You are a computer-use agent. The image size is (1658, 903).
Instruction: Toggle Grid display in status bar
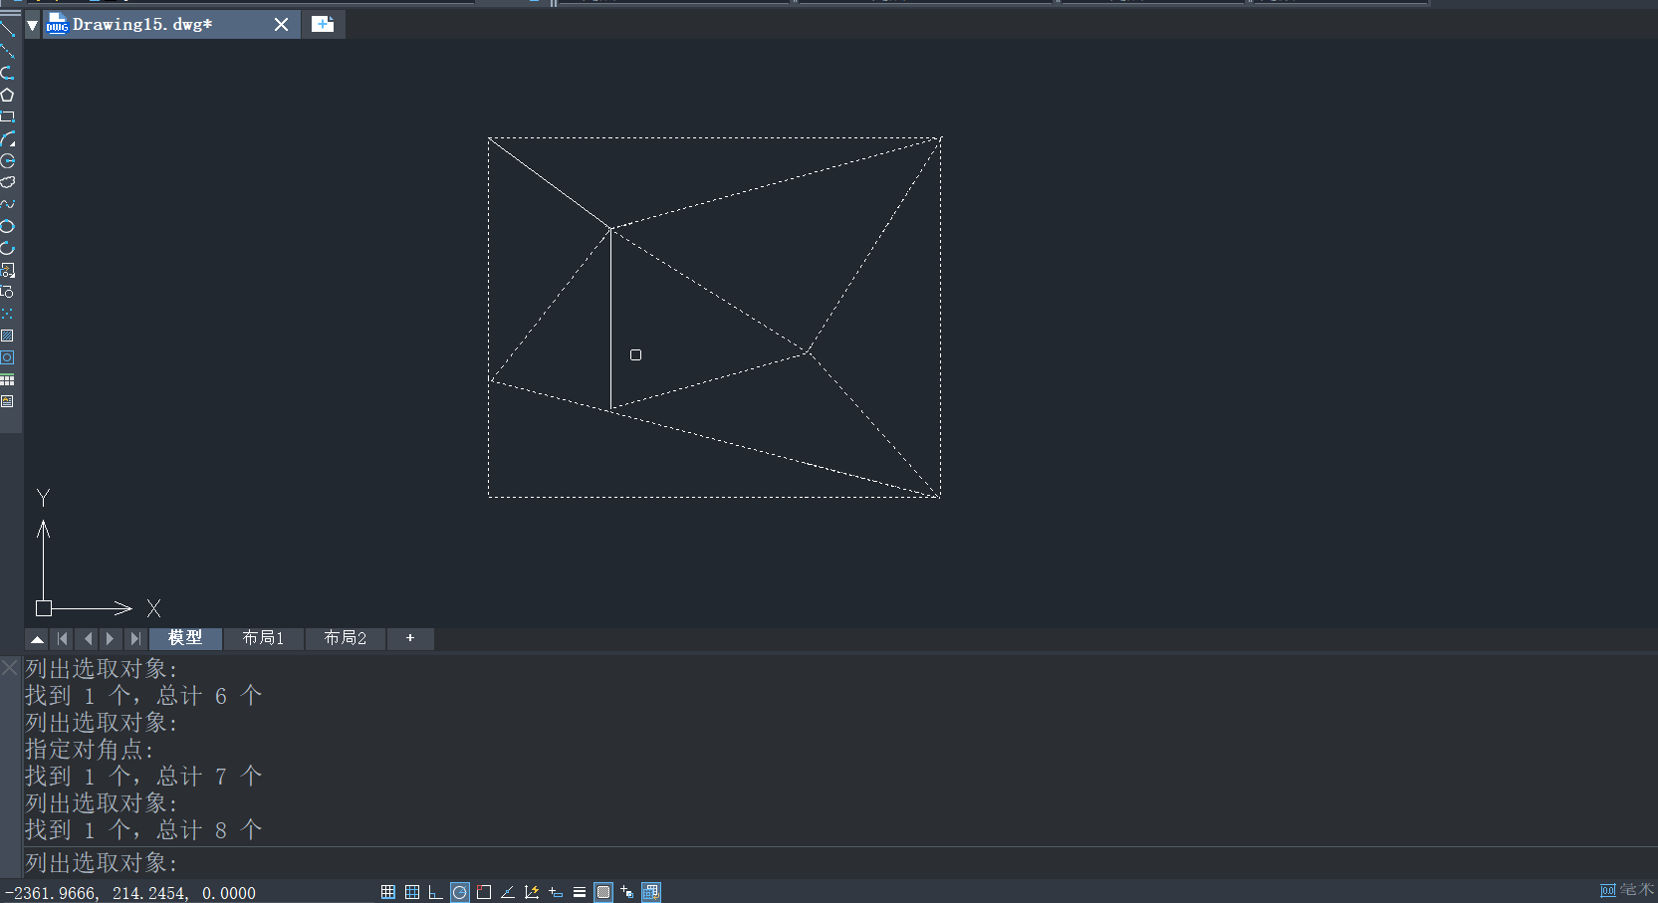(412, 892)
